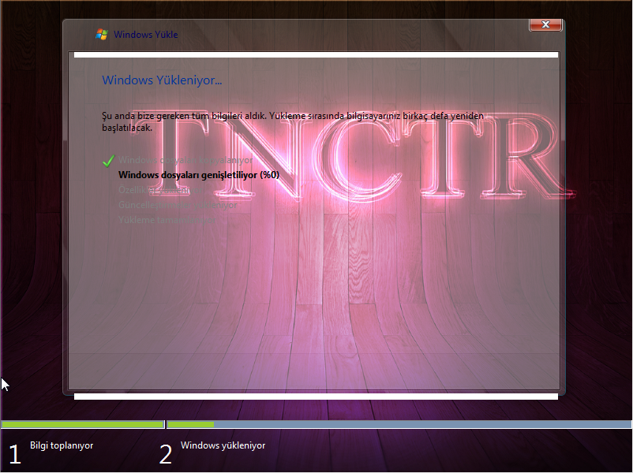Click the faded "Yükleme tamamlanıyor" step
The image size is (633, 473).
tap(166, 220)
